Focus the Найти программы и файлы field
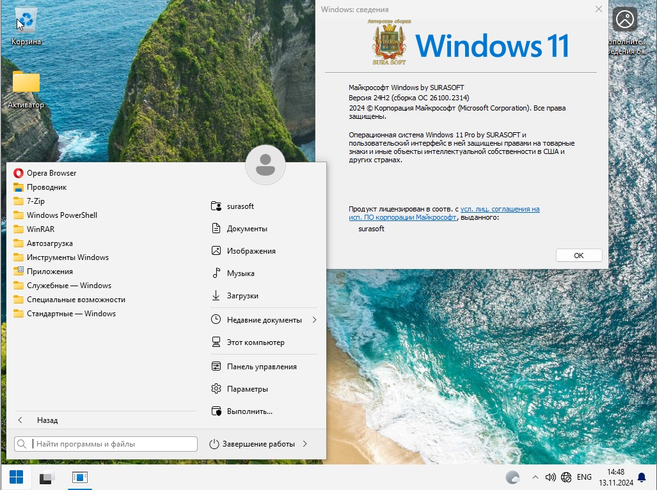The width and height of the screenshot is (657, 490). tap(114, 444)
